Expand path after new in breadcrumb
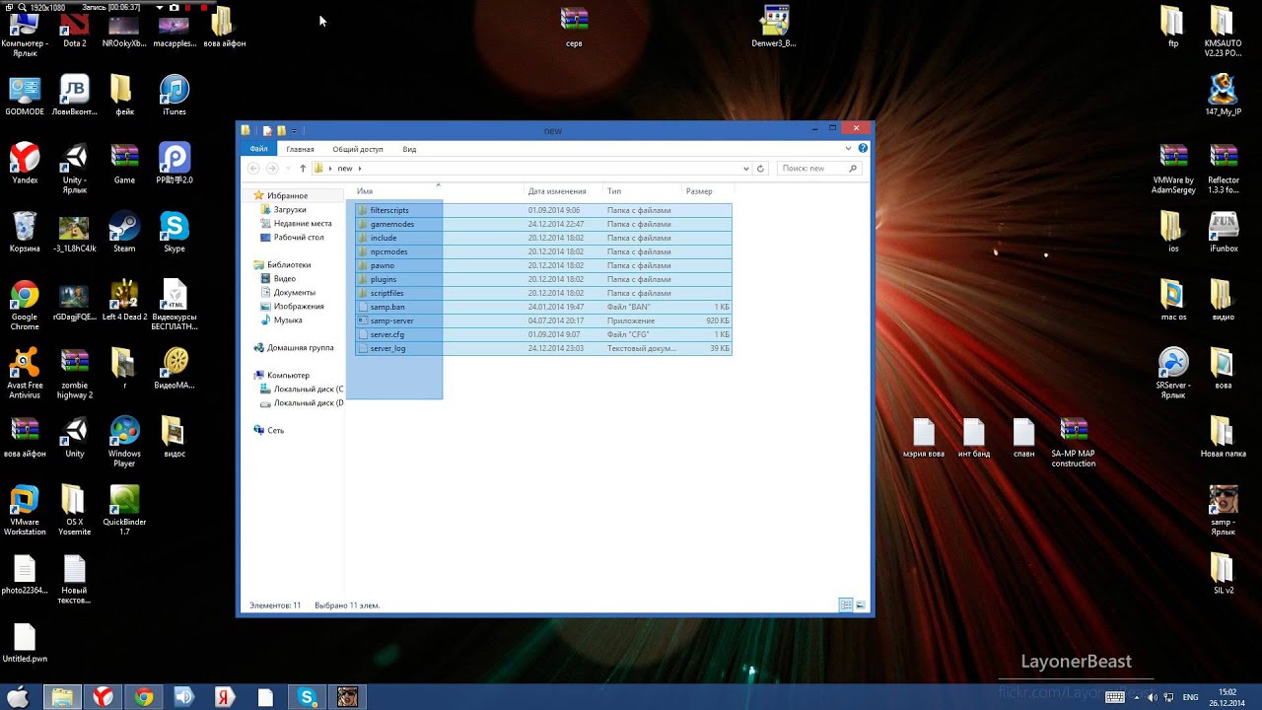Viewport: 1262px width, 710px height. 360,169
